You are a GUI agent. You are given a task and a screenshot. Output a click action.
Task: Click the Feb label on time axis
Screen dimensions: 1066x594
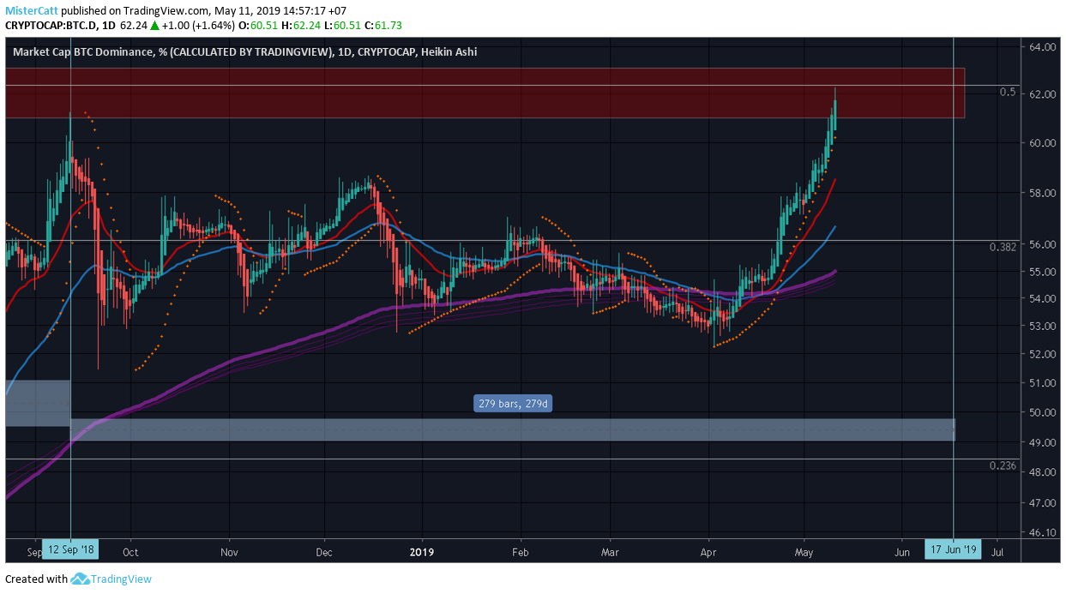tap(519, 553)
